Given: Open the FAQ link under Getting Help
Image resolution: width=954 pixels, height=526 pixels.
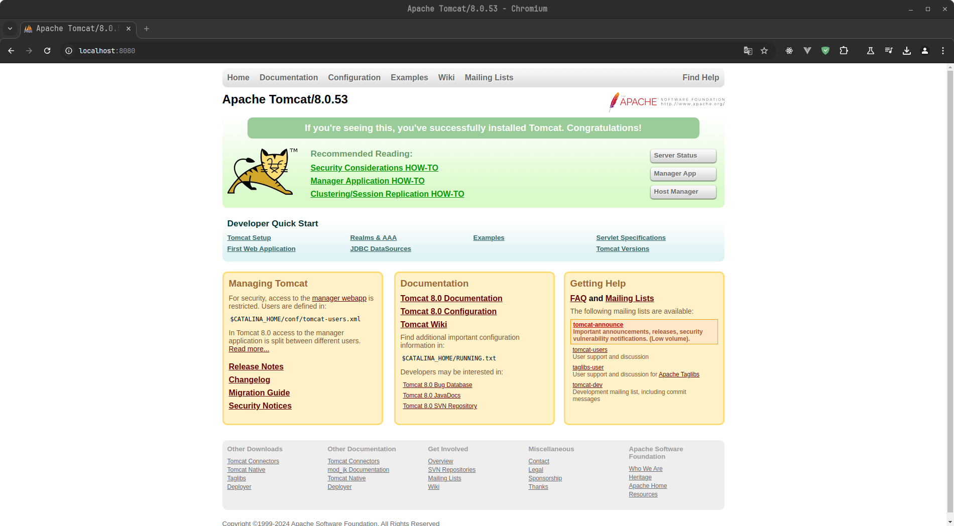Looking at the screenshot, I should coord(578,299).
